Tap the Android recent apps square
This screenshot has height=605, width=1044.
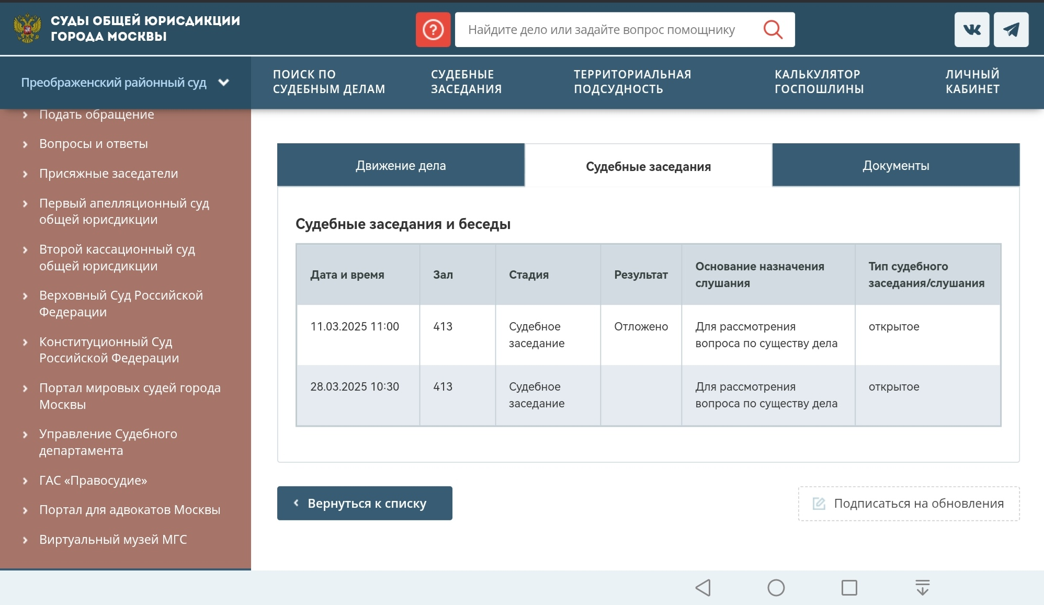(849, 588)
